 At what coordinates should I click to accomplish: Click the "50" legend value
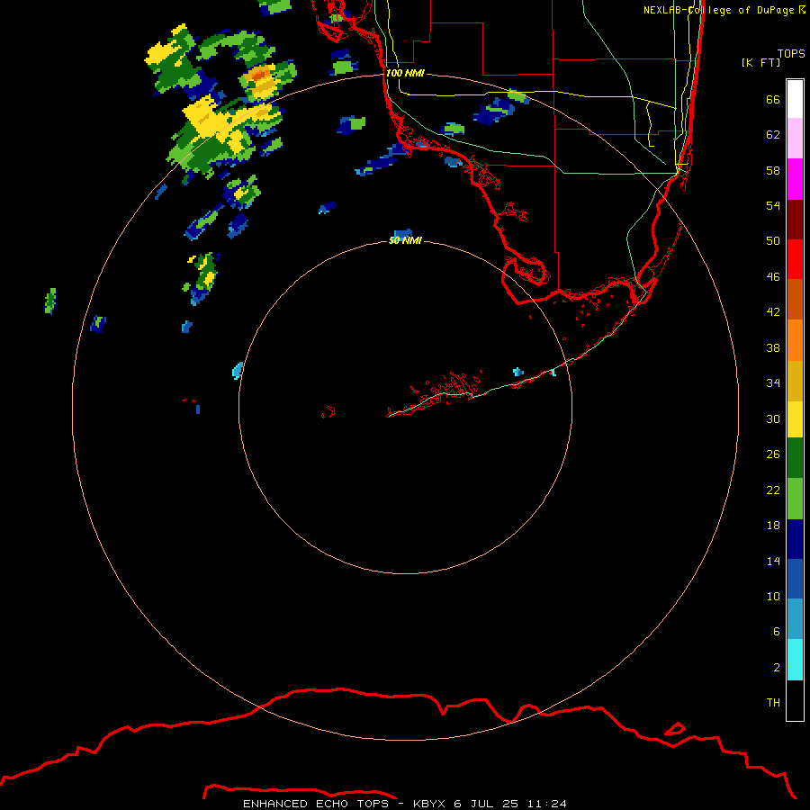pos(773,241)
